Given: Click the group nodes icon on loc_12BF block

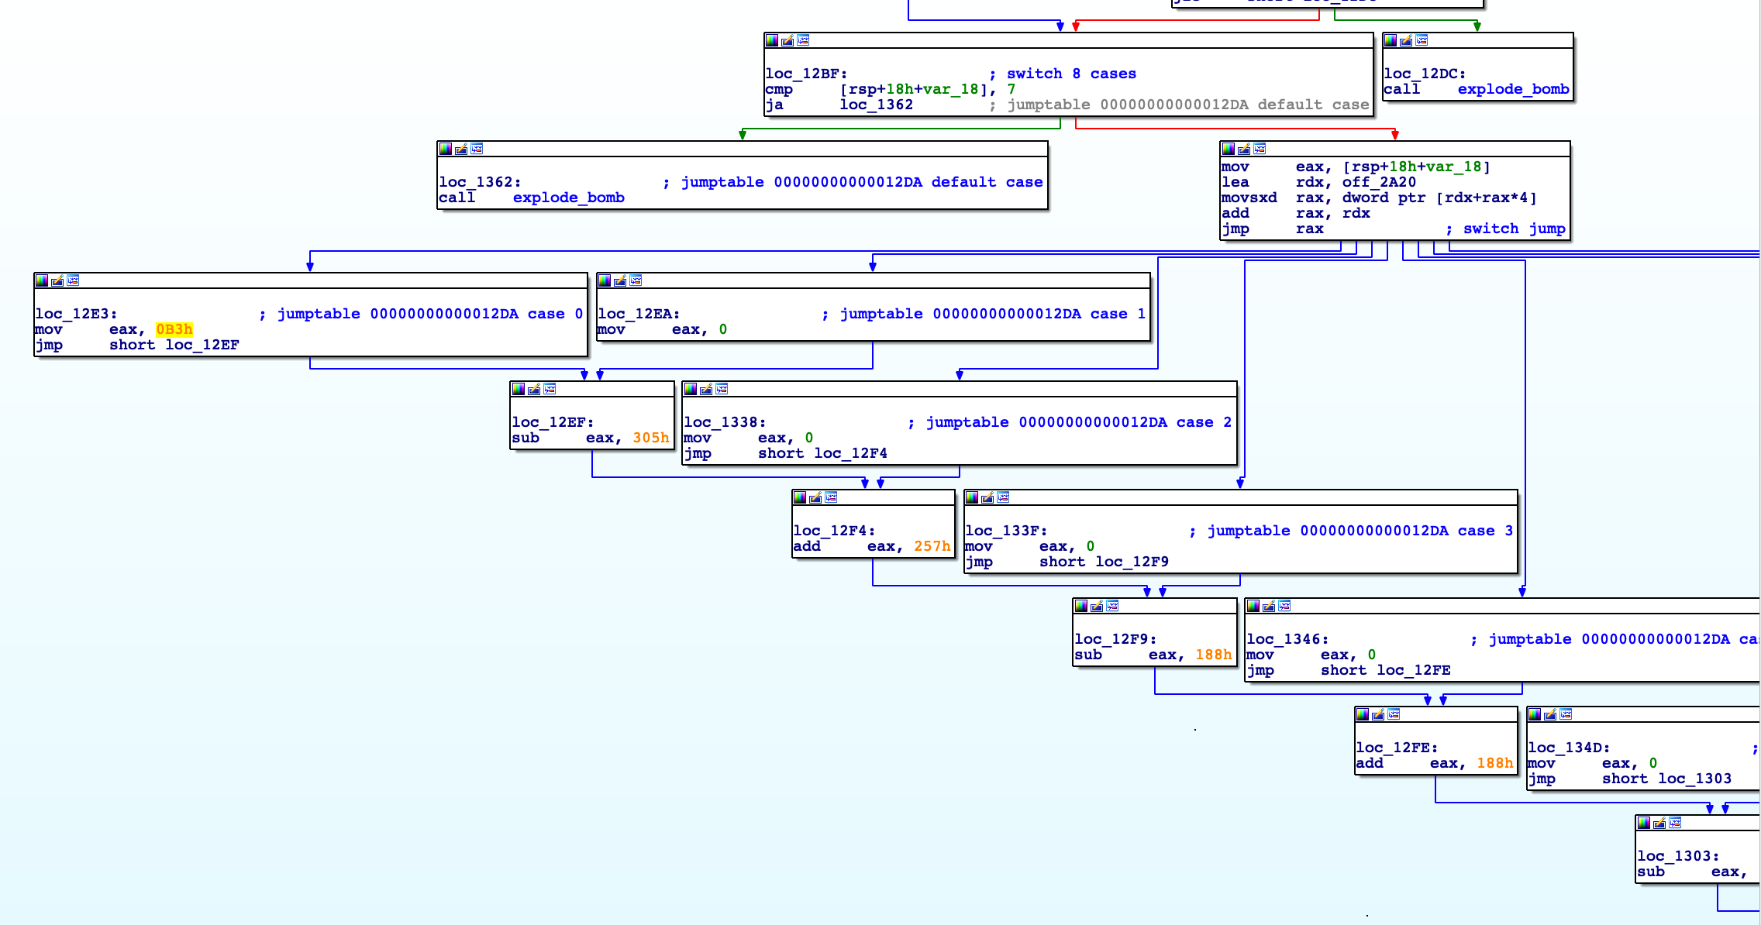Looking at the screenshot, I should (x=803, y=40).
